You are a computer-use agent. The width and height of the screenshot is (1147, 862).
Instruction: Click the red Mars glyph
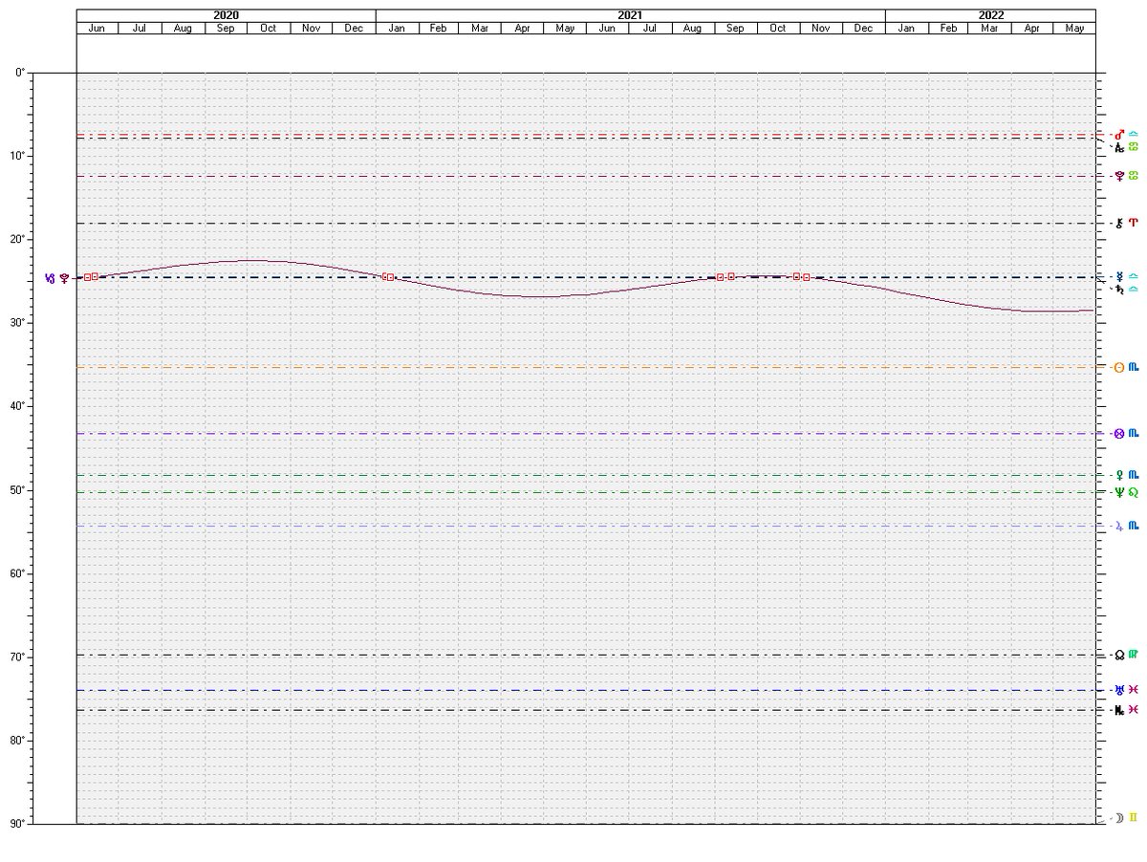click(1119, 134)
